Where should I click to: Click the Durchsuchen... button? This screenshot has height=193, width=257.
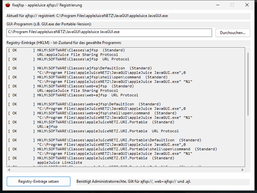233,33
